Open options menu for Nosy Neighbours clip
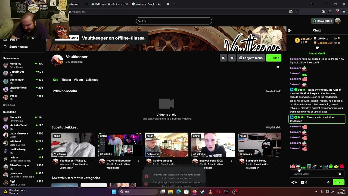The width and height of the screenshot is (348, 196). click(138, 161)
